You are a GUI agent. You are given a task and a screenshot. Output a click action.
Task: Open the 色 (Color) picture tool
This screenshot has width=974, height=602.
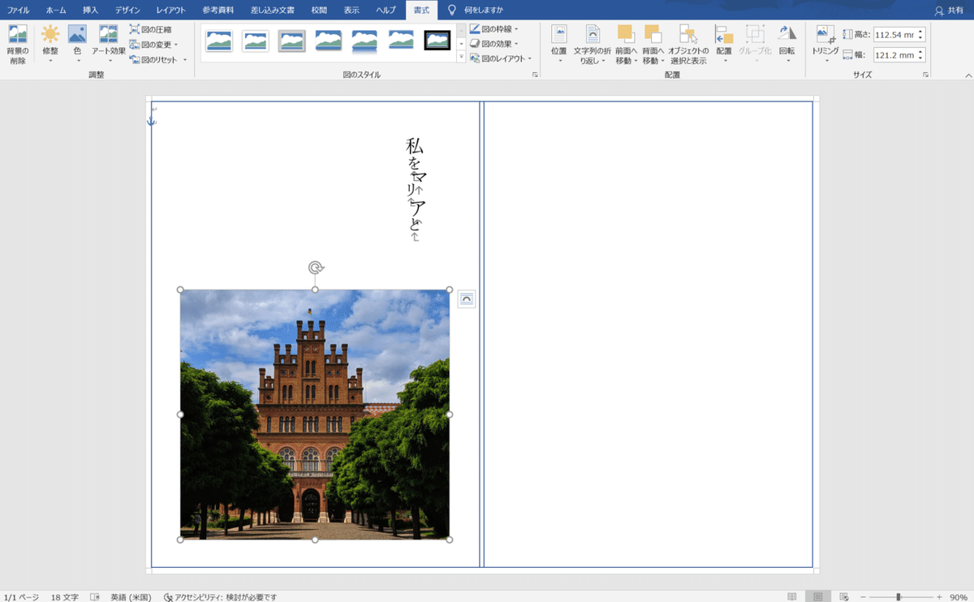pyautogui.click(x=77, y=45)
